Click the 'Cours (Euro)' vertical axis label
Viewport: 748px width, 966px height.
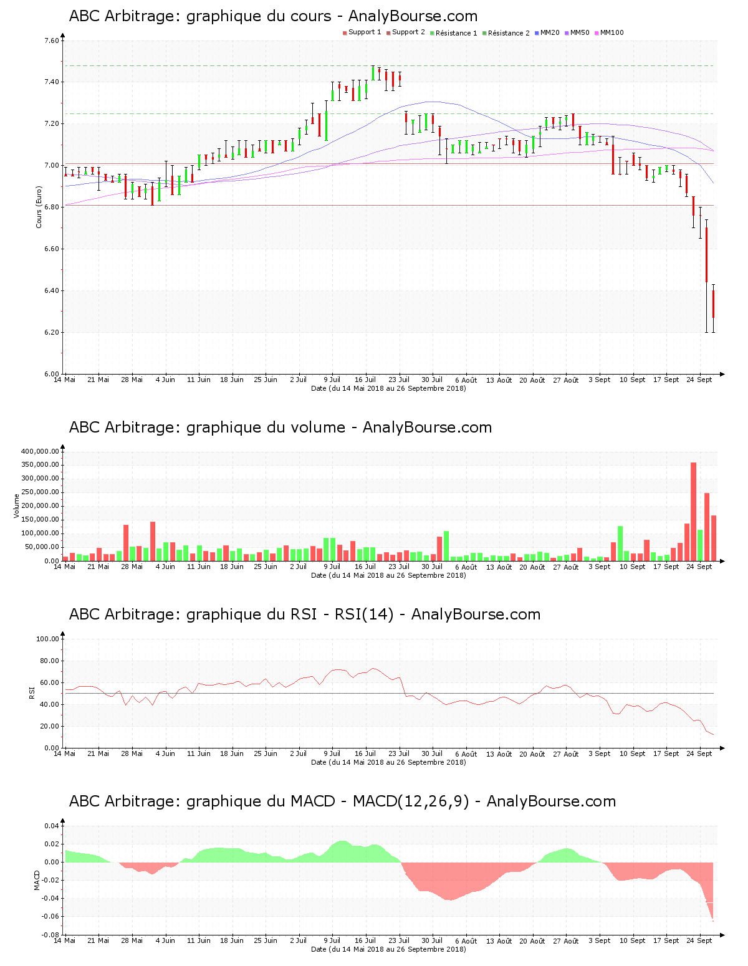[x=39, y=207]
